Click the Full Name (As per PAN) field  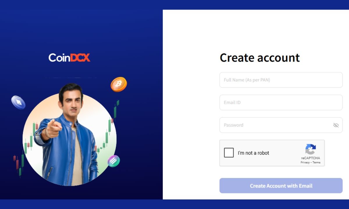[x=281, y=80]
